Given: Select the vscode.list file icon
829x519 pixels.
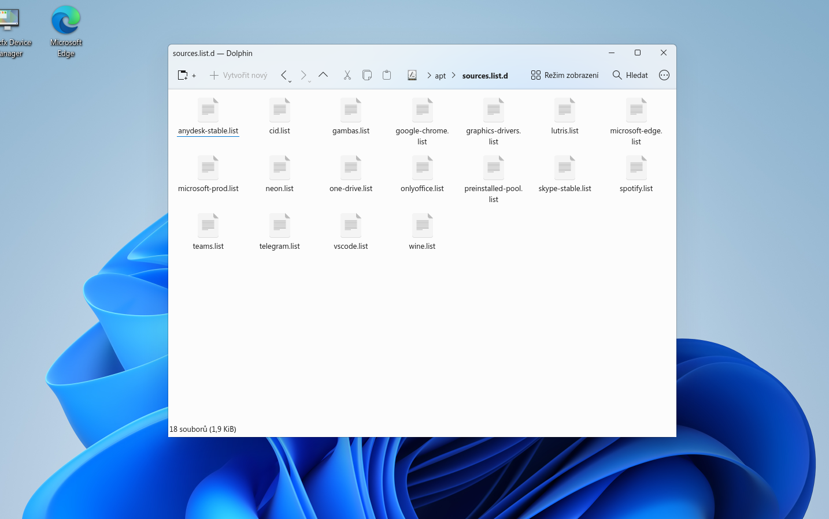Looking at the screenshot, I should point(351,225).
